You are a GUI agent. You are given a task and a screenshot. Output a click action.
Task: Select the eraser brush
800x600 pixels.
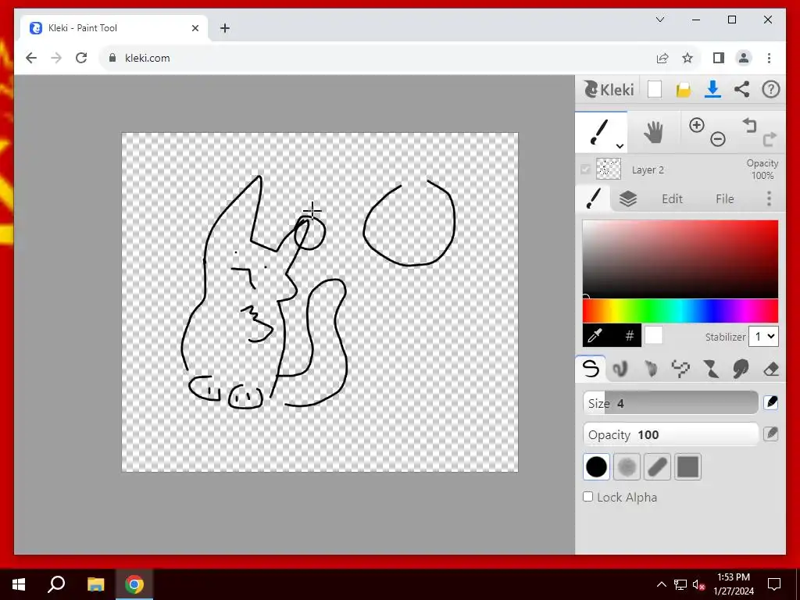tap(771, 369)
